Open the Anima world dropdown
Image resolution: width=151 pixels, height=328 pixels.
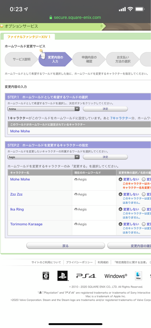(43, 109)
